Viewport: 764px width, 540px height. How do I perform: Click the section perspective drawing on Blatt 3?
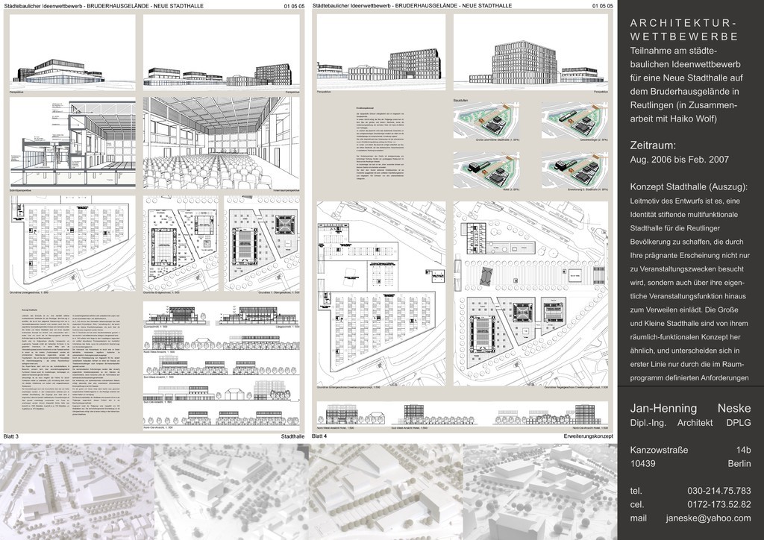click(72, 142)
